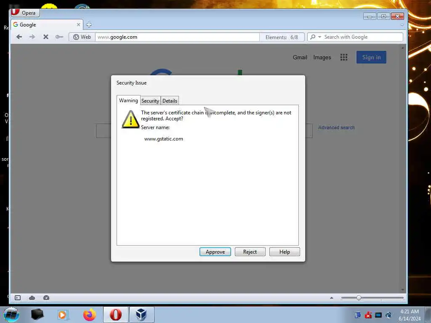Open the Google apps grid icon

pos(344,57)
